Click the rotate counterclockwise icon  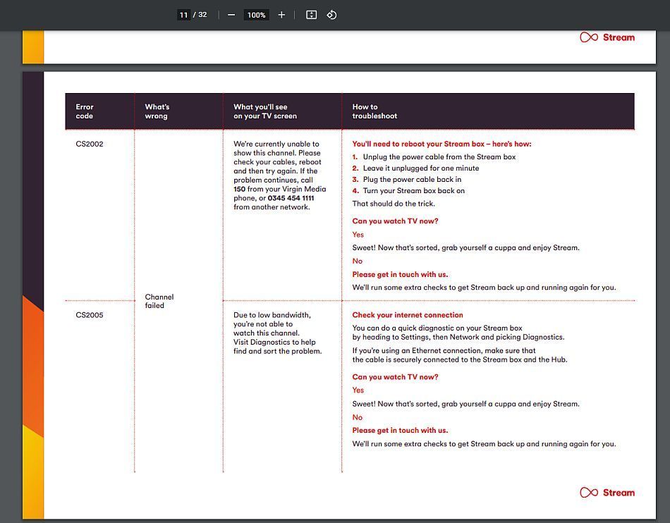[x=331, y=15]
